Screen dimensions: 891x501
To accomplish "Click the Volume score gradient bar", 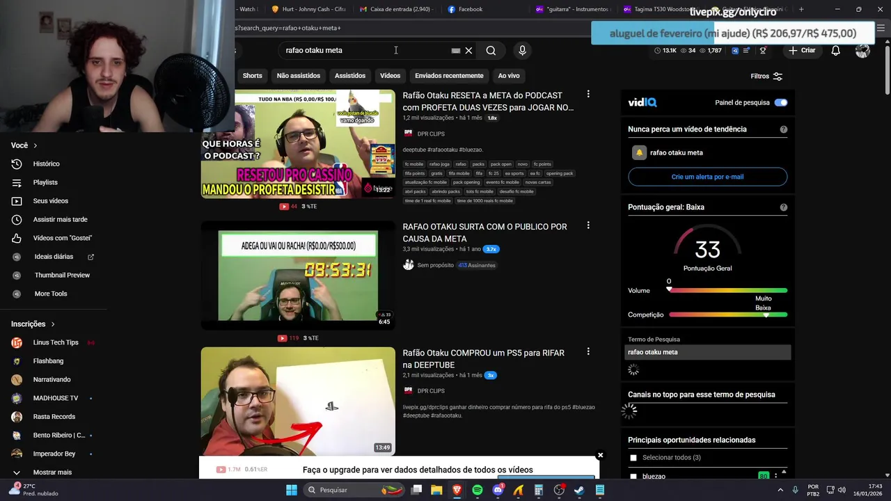I will tap(728, 290).
